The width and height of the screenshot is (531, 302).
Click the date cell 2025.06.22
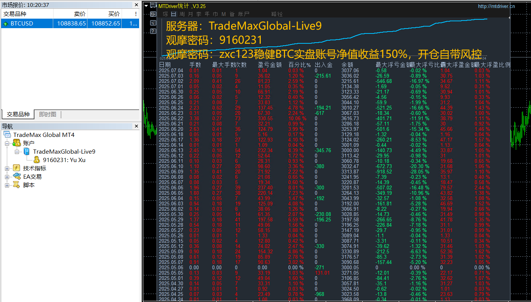pos(171,118)
